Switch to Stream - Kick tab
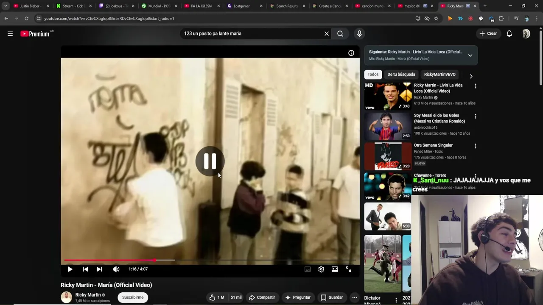 [x=74, y=6]
